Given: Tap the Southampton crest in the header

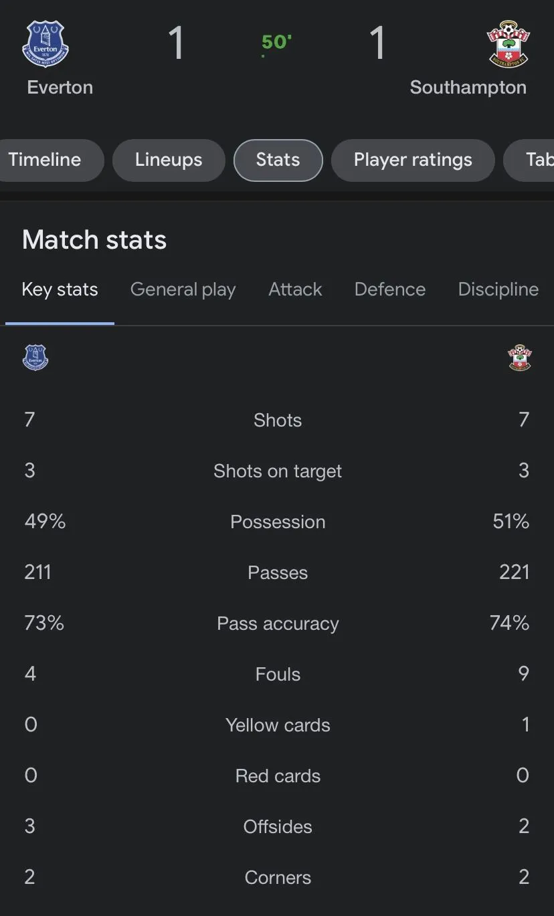Looking at the screenshot, I should (508, 44).
